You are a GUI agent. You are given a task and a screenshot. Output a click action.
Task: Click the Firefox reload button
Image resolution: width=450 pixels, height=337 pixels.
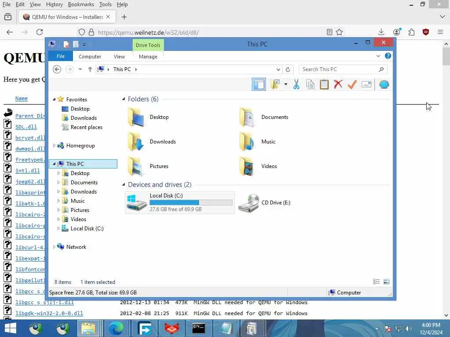pyautogui.click(x=40, y=32)
